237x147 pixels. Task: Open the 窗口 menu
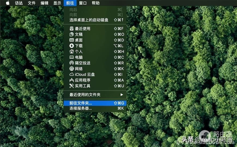83,3
